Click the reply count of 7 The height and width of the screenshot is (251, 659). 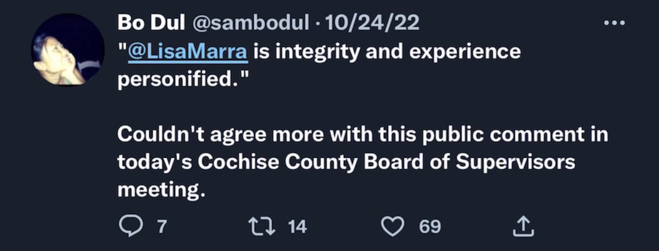click(161, 226)
